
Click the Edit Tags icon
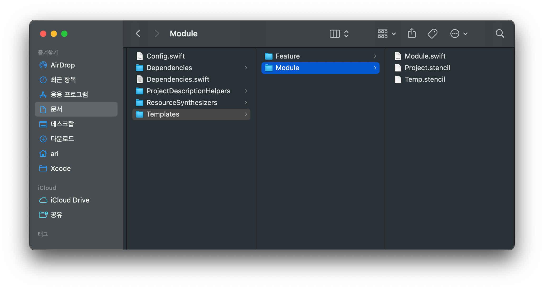[x=432, y=33]
